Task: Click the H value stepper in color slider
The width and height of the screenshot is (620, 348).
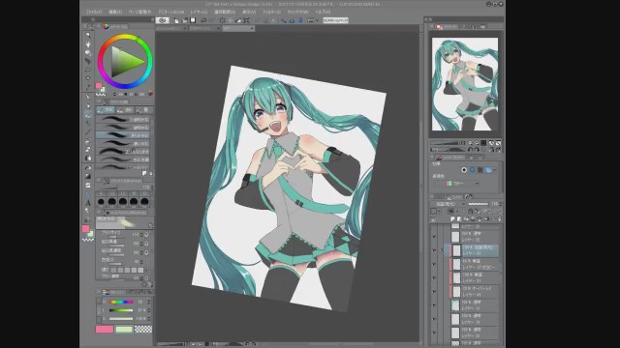Action: pos(148,302)
